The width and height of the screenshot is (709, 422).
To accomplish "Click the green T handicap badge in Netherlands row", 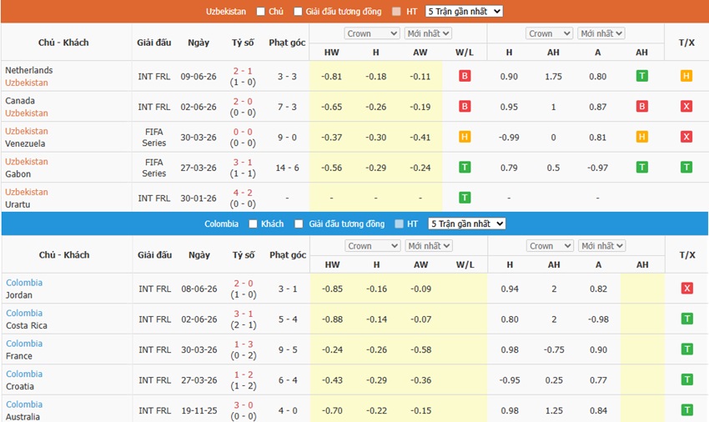I will 641,76.
